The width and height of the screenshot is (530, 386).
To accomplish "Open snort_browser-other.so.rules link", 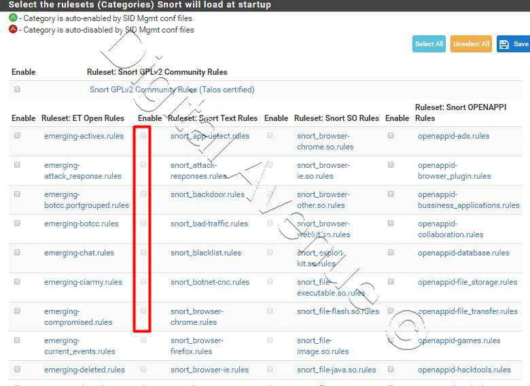I will click(x=323, y=200).
